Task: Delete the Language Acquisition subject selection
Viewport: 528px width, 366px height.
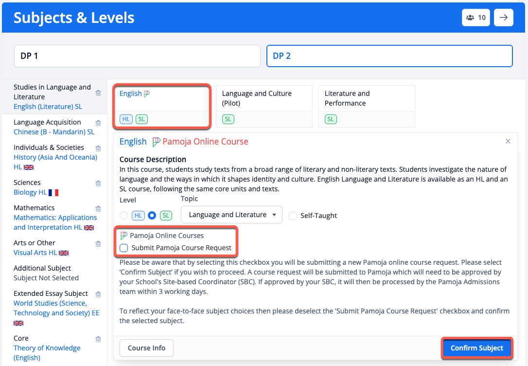Action: click(x=98, y=123)
